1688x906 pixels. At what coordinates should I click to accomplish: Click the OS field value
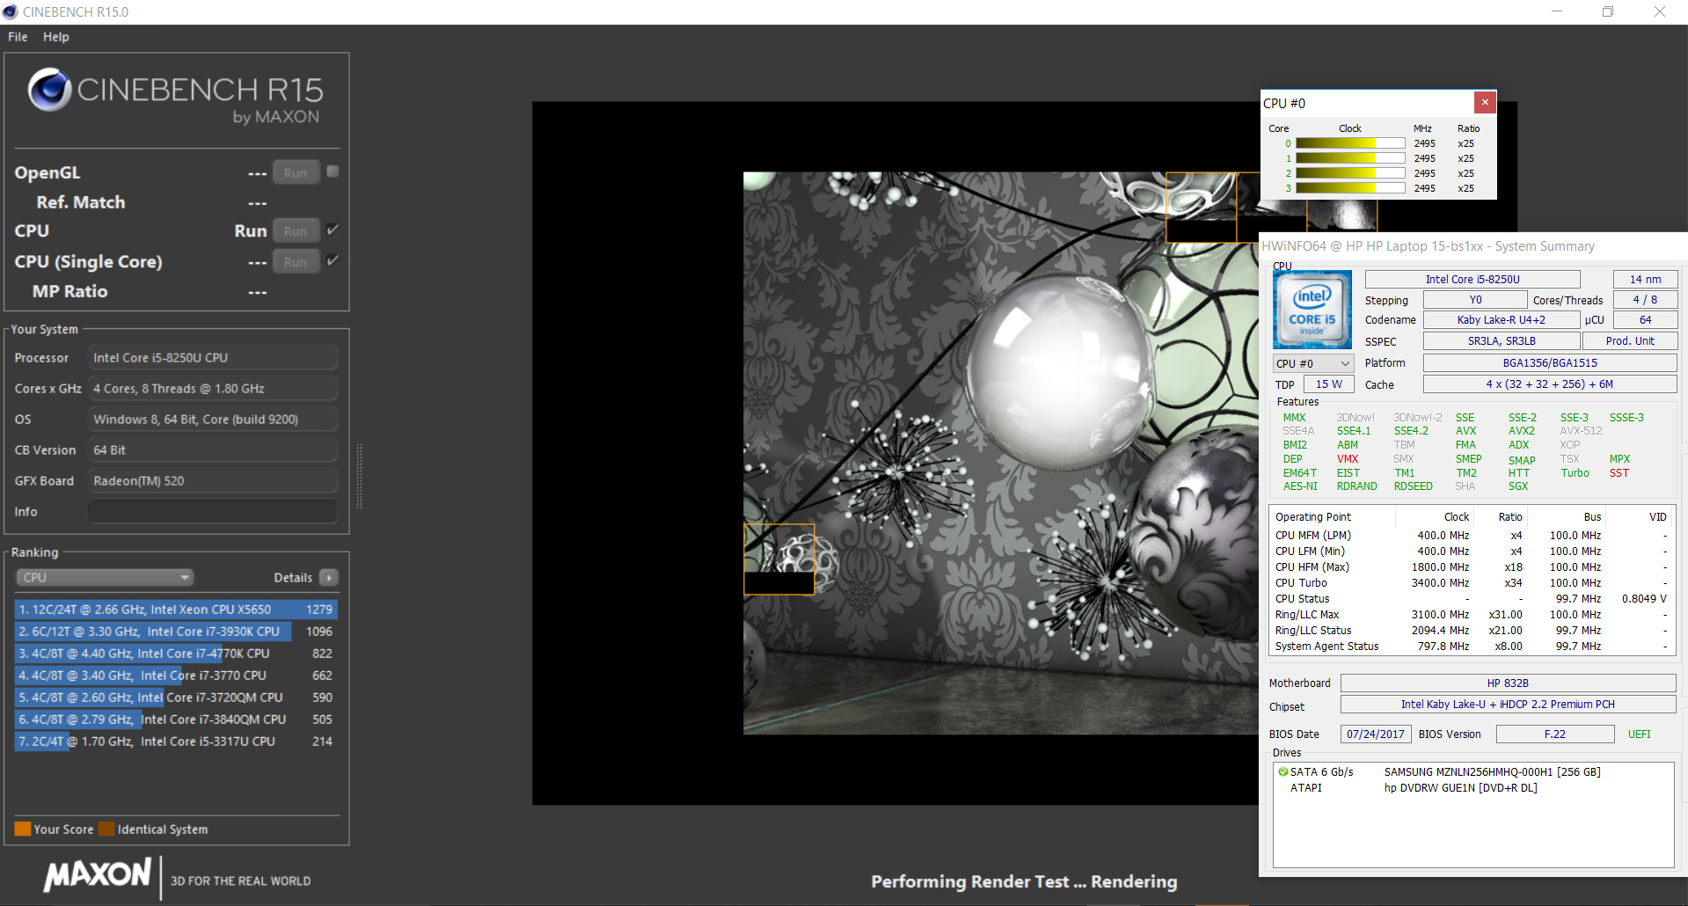pos(213,419)
